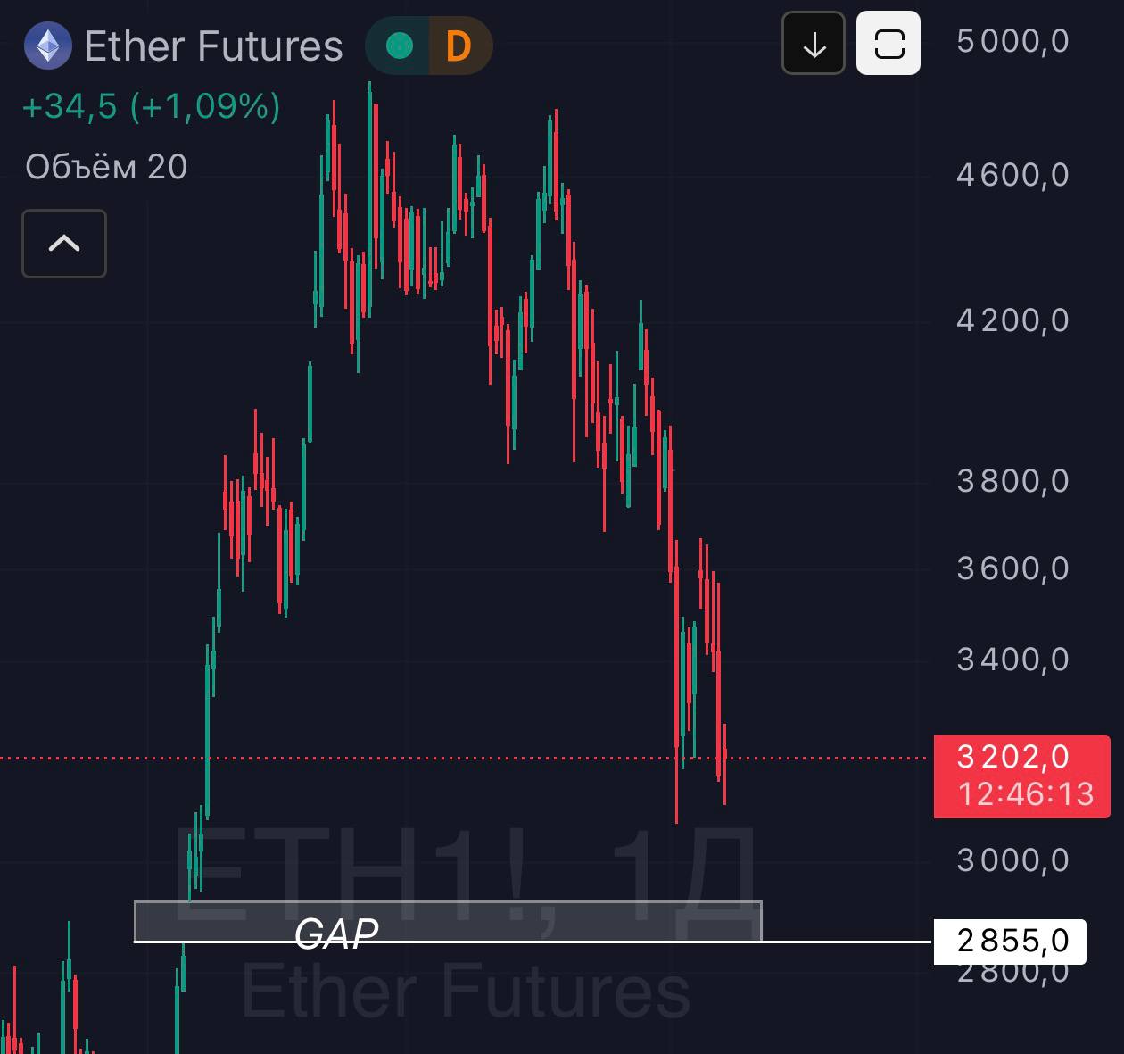Click the 4600,0 level on price axis
The height and width of the screenshot is (1054, 1124).
[x=1012, y=175]
